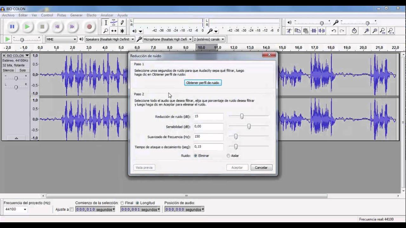
Task: Select the Longitud radio button
Action: pyautogui.click(x=137, y=203)
